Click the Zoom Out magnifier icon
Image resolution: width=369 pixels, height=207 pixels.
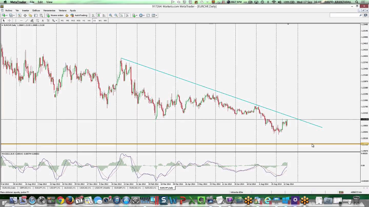tap(116, 15)
